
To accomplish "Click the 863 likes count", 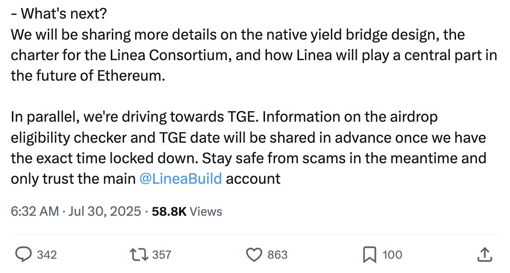I will (277, 254).
